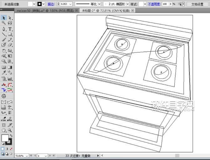Reset to default fill and stroke
210x160 pixels.
coord(3,144)
